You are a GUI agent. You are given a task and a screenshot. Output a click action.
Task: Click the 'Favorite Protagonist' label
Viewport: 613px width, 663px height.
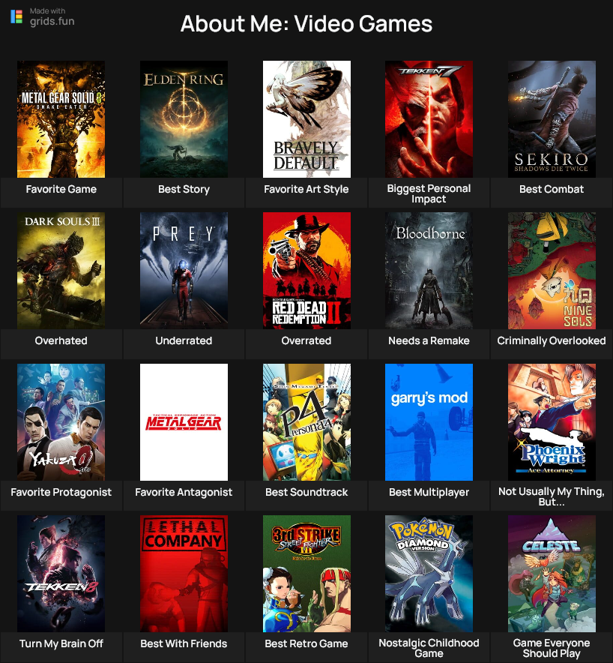(x=61, y=492)
